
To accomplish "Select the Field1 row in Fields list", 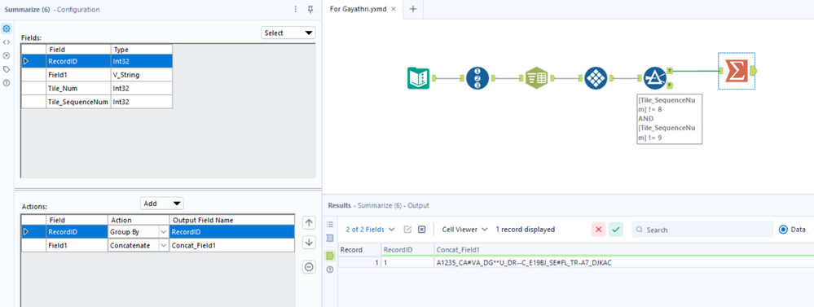I will click(97, 75).
